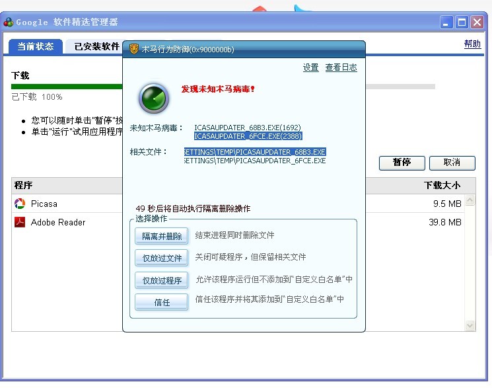Screen dimensions: 492x388
Task: Click the Google software manager title icon
Action: [x=8, y=22]
